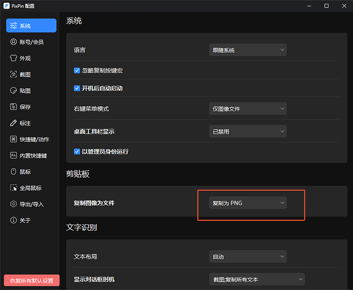The image size is (353, 290).
Task: Click the 关于 label in sidebar
Action: tap(25, 220)
